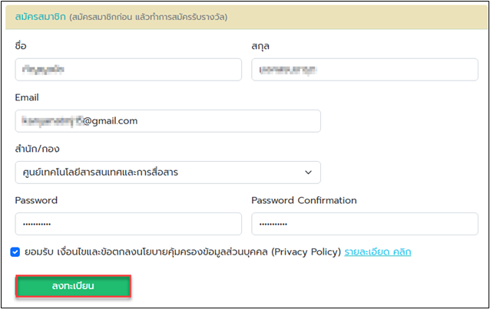Select the Password Confirmation input field
Viewport: 490px width, 309px height.
click(x=365, y=224)
